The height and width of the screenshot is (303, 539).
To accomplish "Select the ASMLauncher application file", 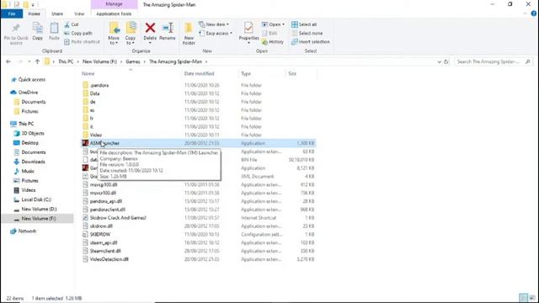I will pos(199,143).
